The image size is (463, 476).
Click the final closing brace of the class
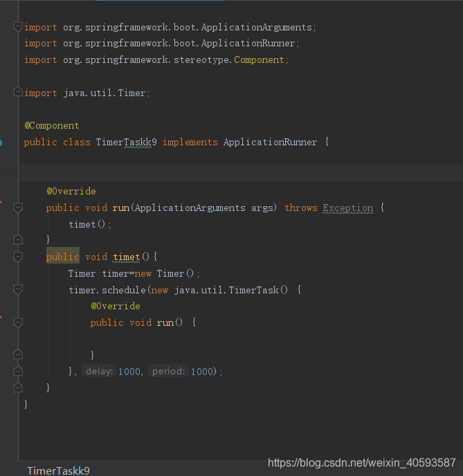point(26,404)
